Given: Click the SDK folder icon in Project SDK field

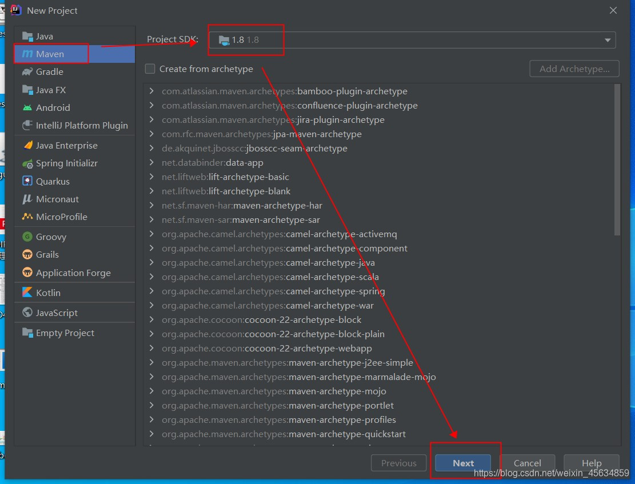Looking at the screenshot, I should coord(224,40).
